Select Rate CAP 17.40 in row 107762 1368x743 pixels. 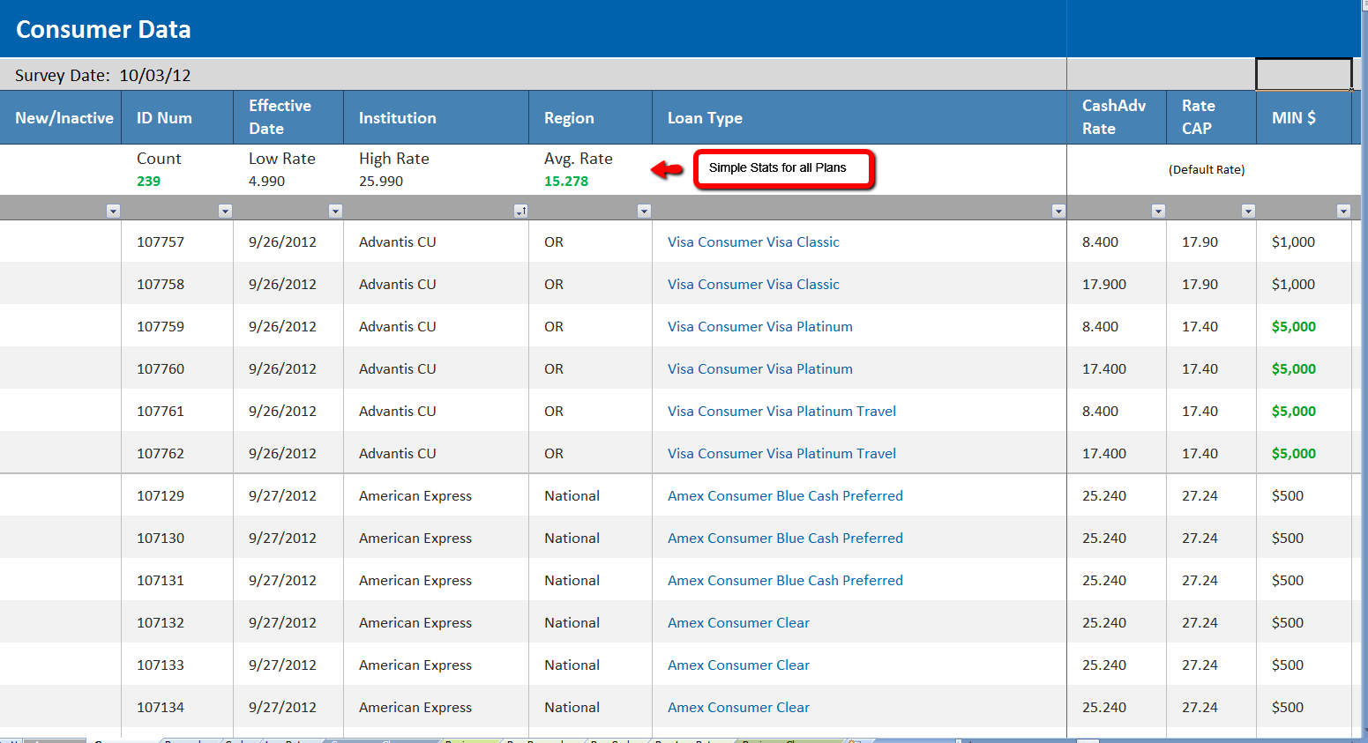pyautogui.click(x=1211, y=453)
